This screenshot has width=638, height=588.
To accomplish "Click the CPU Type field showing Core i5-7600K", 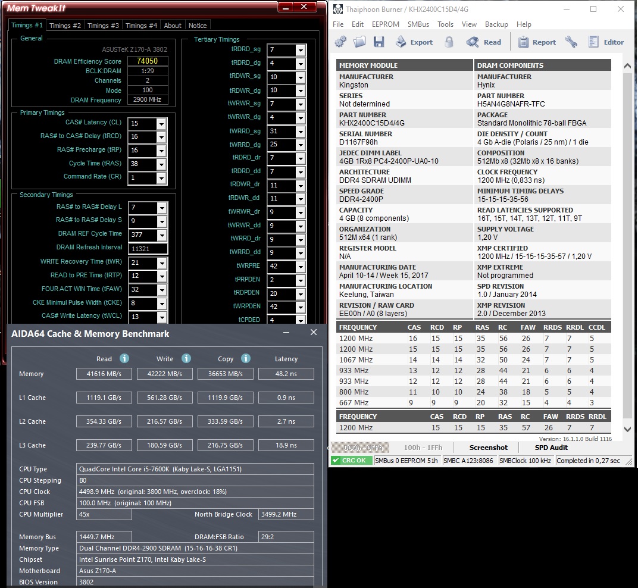I will 195,469.
